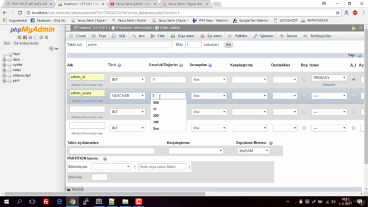
Task: Open Konsol console bar
Action: pyautogui.click(x=75, y=189)
